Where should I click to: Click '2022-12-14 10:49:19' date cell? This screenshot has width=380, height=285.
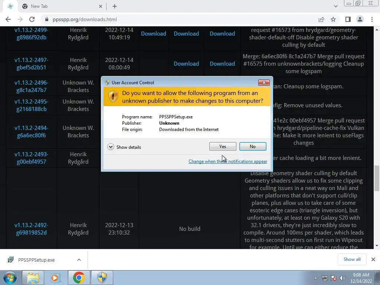point(119,34)
